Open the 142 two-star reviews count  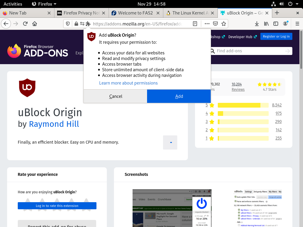coord(278,130)
